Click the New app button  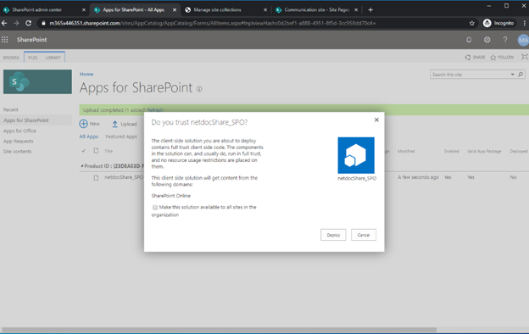[89, 124]
